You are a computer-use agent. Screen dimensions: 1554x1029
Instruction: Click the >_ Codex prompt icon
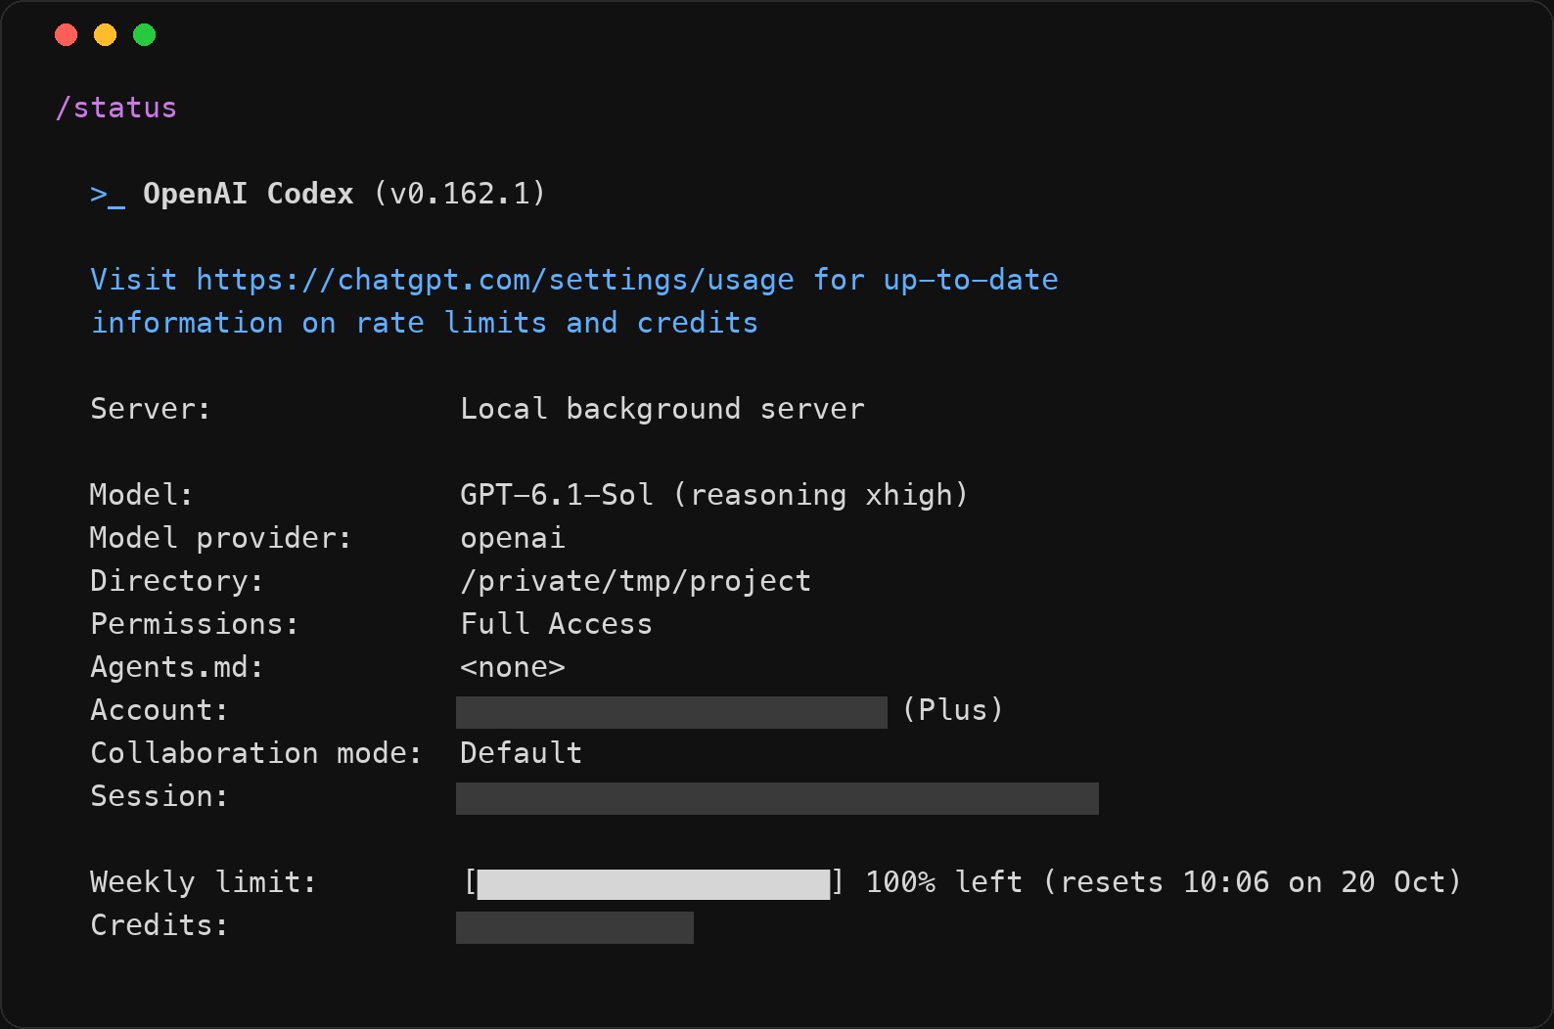tap(108, 195)
